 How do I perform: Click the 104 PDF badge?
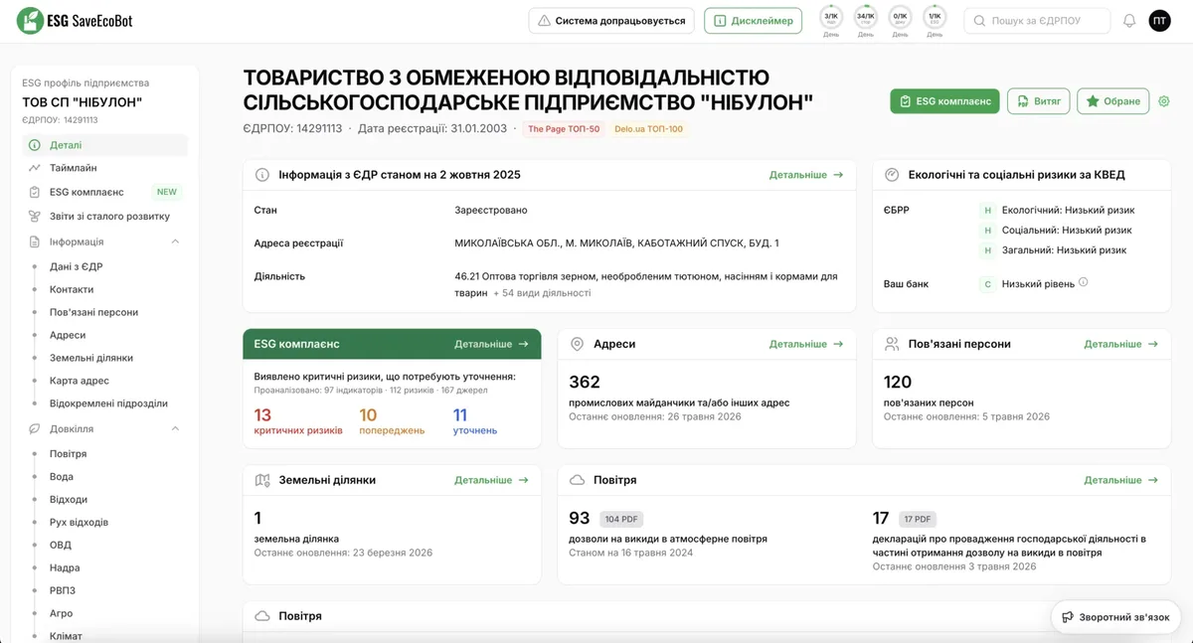[x=620, y=519]
